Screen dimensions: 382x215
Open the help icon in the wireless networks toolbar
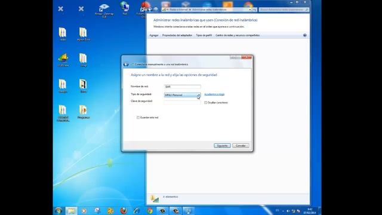[x=305, y=35]
